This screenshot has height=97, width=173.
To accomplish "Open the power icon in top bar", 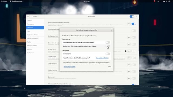I will [x=169, y=1].
